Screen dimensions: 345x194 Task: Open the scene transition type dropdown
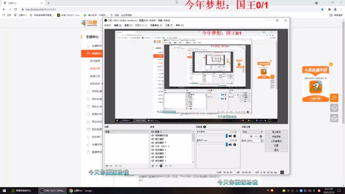252,132
